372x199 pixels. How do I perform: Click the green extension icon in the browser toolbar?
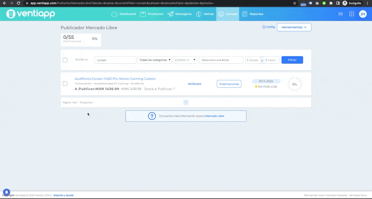324,3
